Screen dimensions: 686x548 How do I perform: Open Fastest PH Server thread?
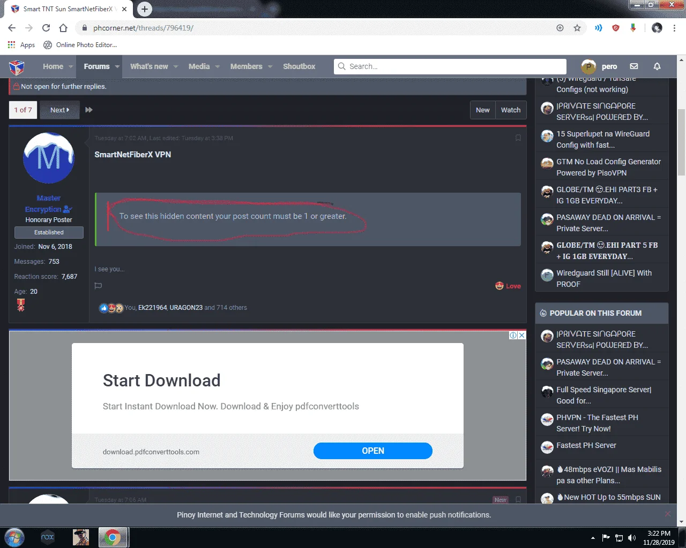(x=586, y=445)
